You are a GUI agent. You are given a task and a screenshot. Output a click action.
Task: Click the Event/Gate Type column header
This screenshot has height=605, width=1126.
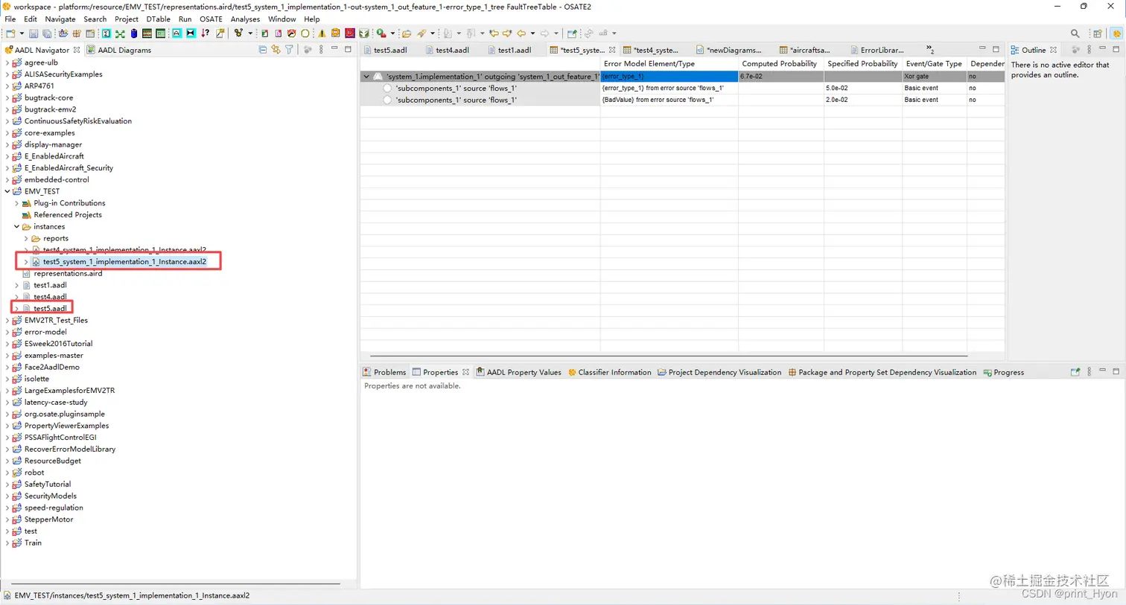pos(934,64)
